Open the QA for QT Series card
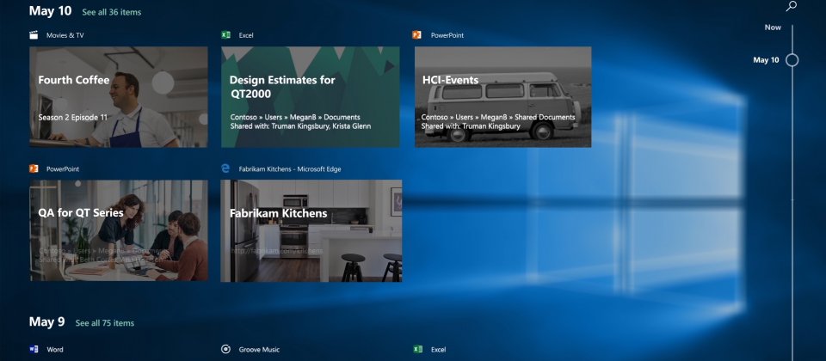 click(x=119, y=230)
